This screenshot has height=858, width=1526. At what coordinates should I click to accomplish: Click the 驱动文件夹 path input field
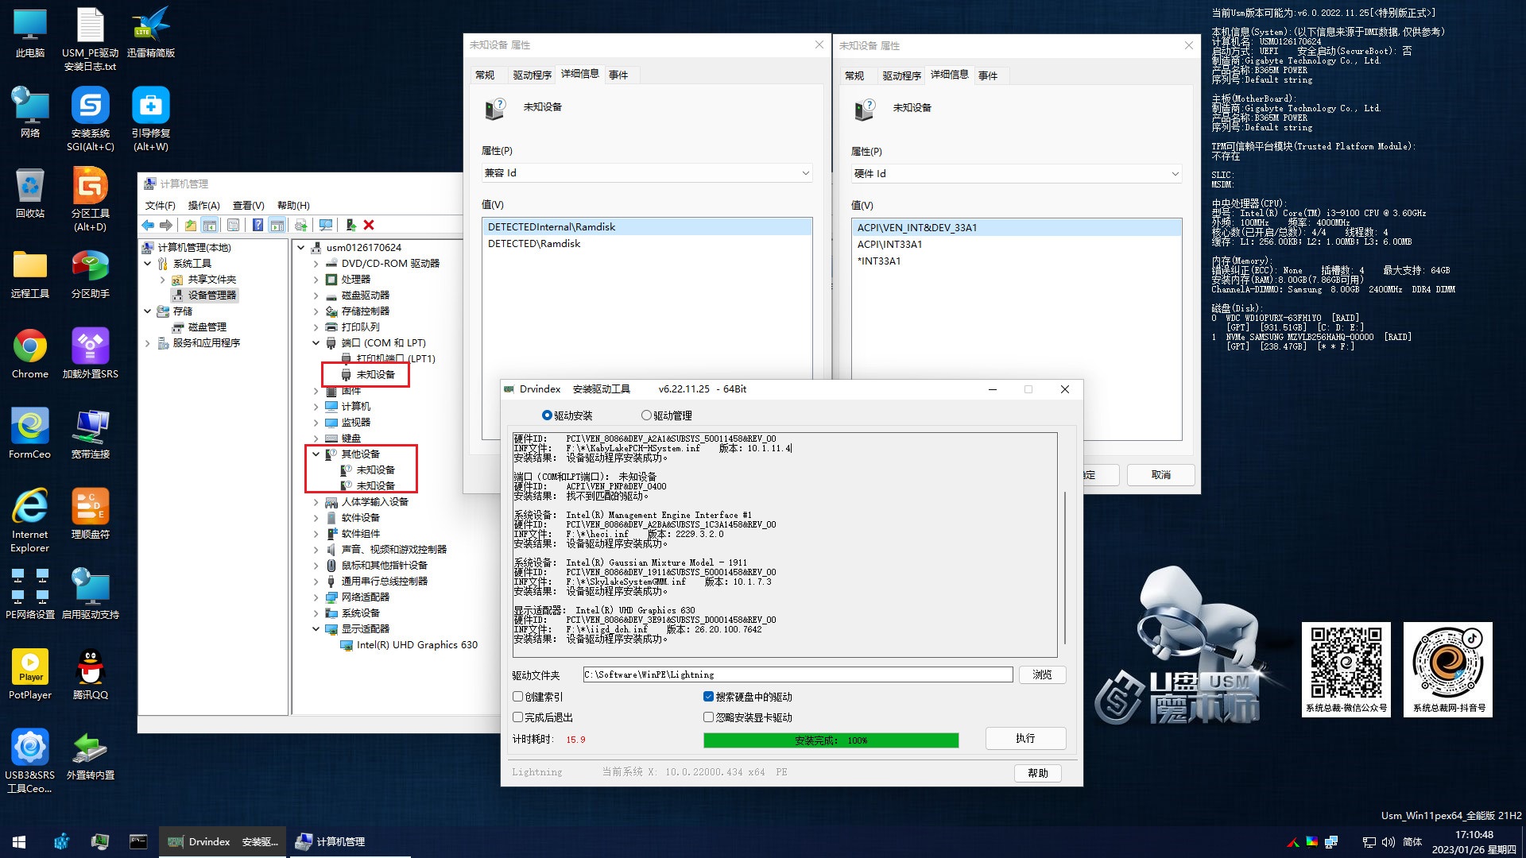tap(797, 674)
